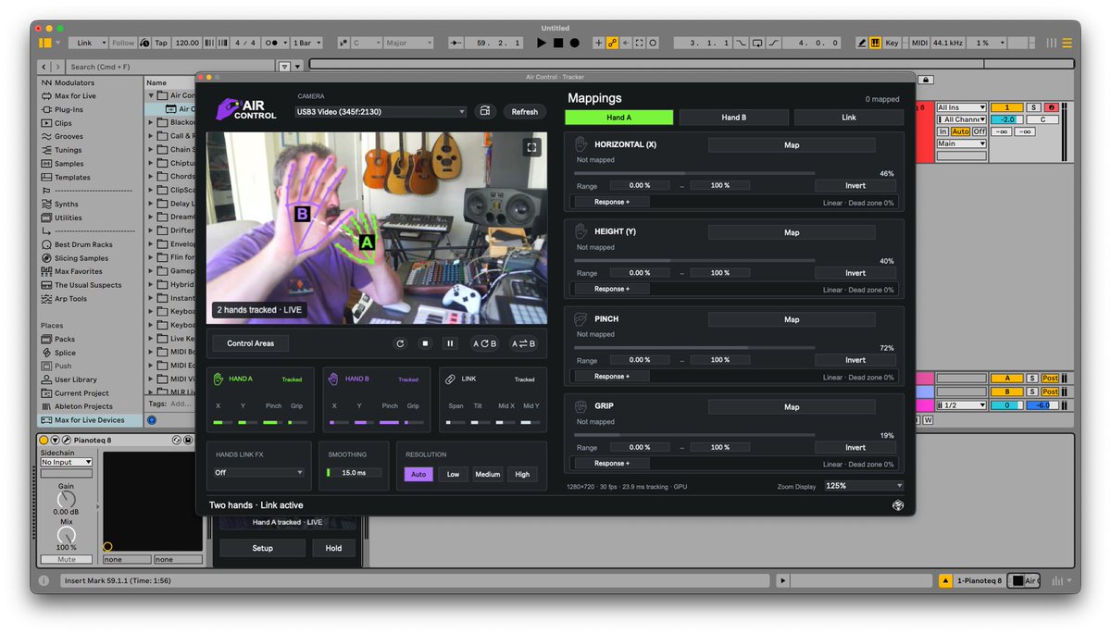The height and width of the screenshot is (634, 1111).
Task: Open Clips category in browser sidebar
Action: pos(63,123)
